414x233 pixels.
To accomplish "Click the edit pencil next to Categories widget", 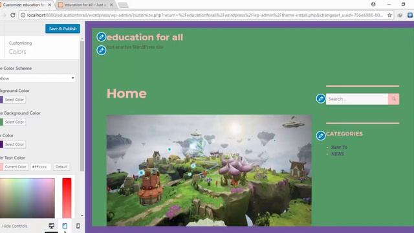I will pyautogui.click(x=321, y=135).
